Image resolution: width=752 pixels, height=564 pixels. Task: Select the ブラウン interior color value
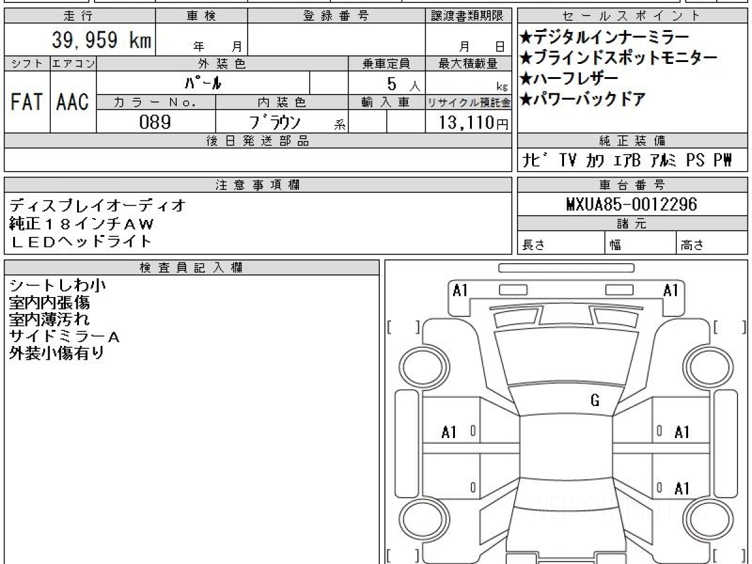point(275,121)
